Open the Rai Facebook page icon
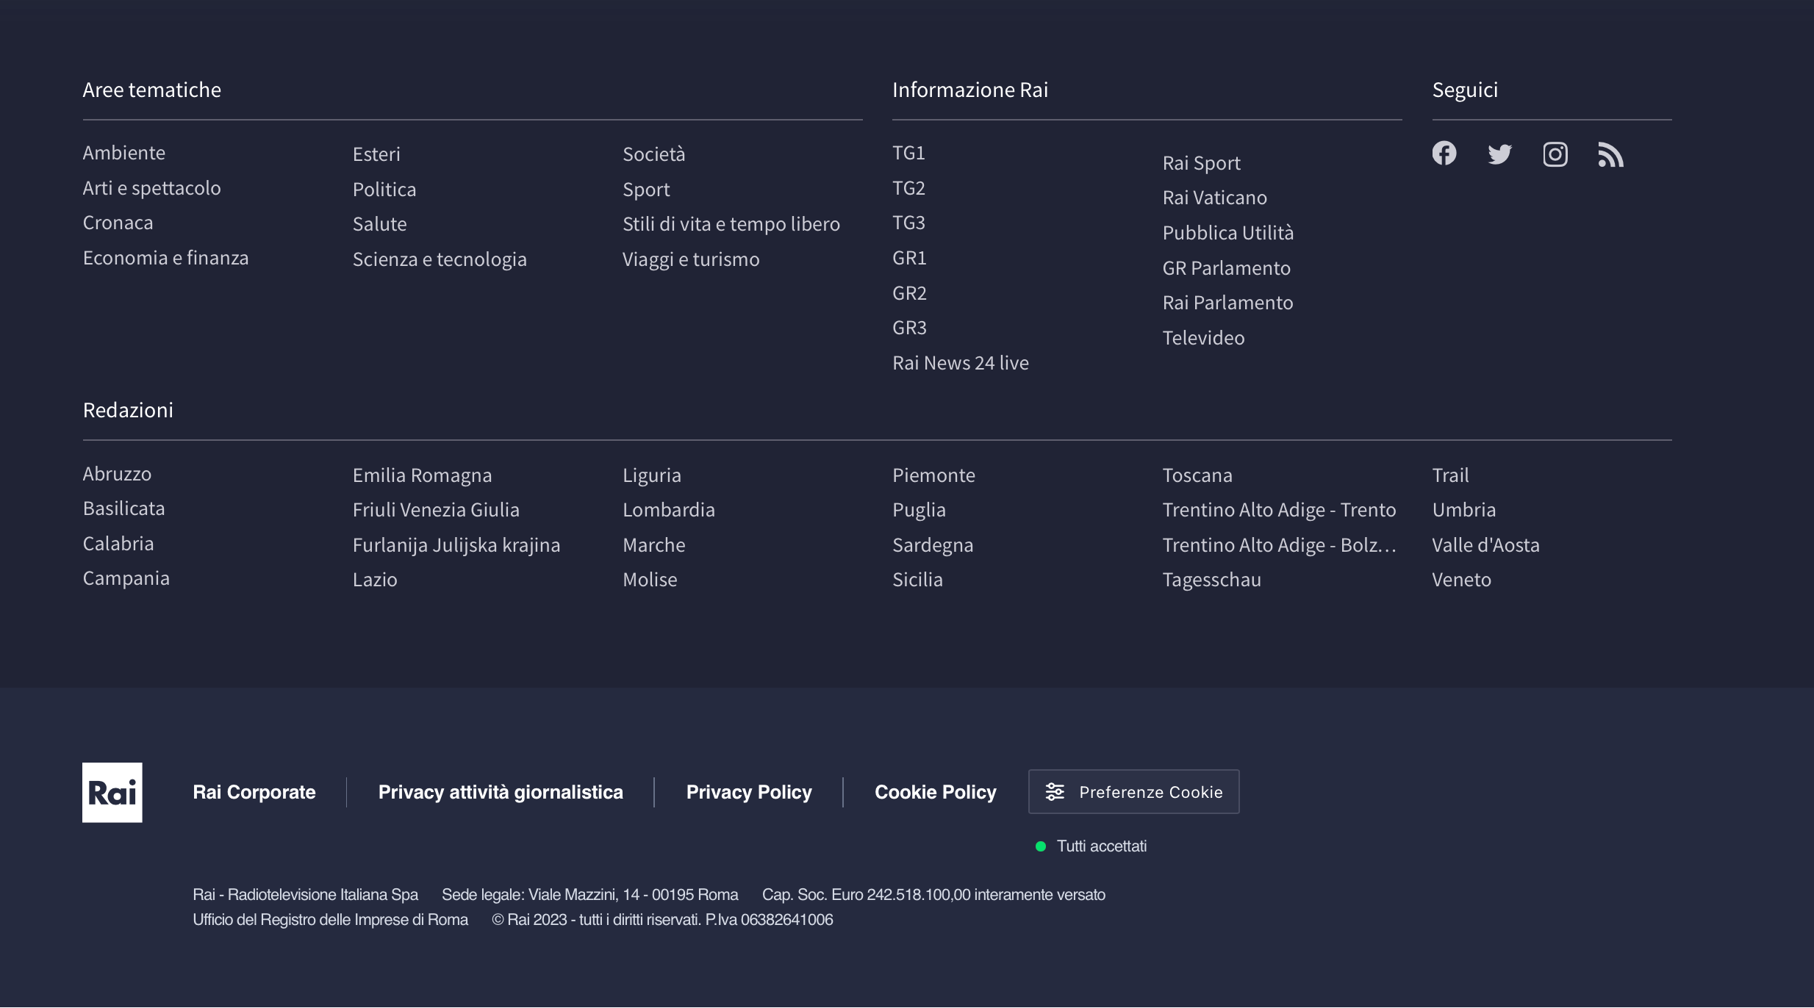 pyautogui.click(x=1444, y=154)
